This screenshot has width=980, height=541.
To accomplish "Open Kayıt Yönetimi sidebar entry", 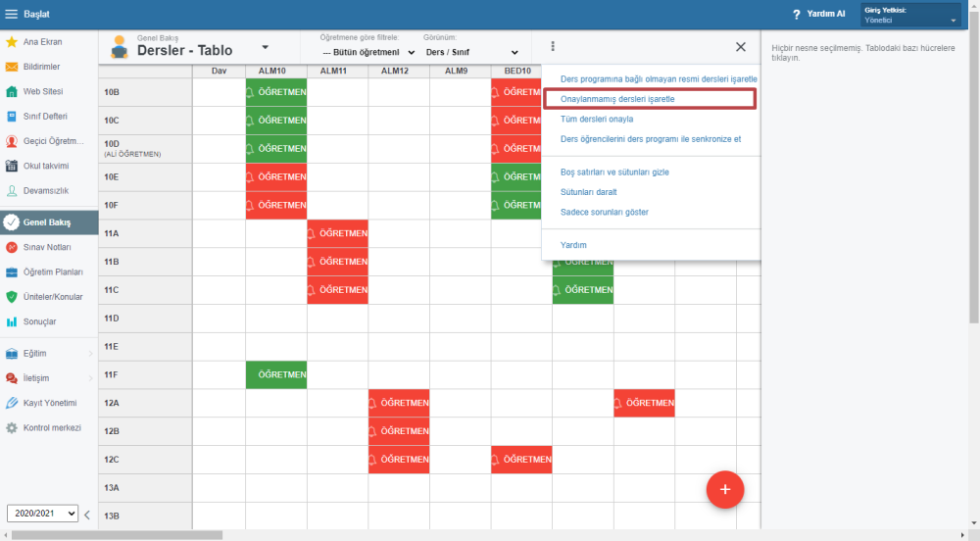I will pos(50,403).
